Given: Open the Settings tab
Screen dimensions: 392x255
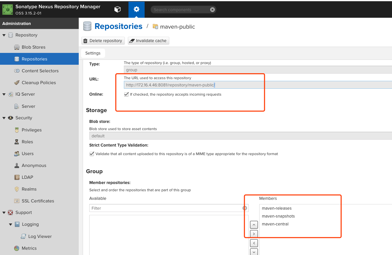Looking at the screenshot, I should 93,53.
